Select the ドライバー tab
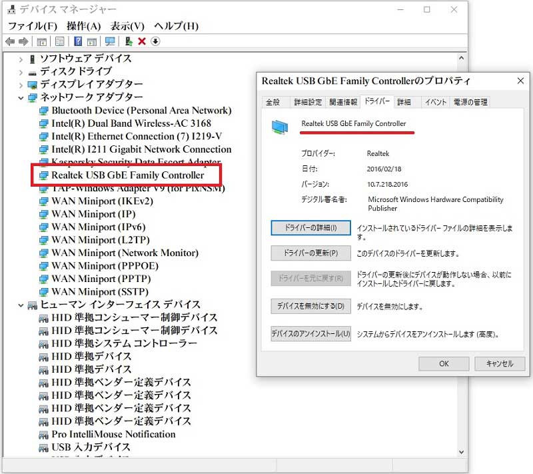 [x=376, y=101]
